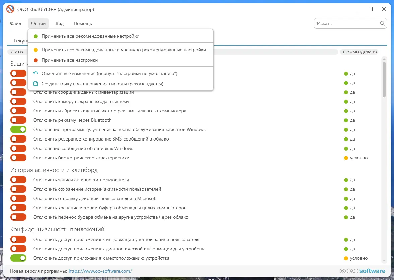Enable 'Отключить резервное копирование SMS-сообщений' switch

point(18,139)
